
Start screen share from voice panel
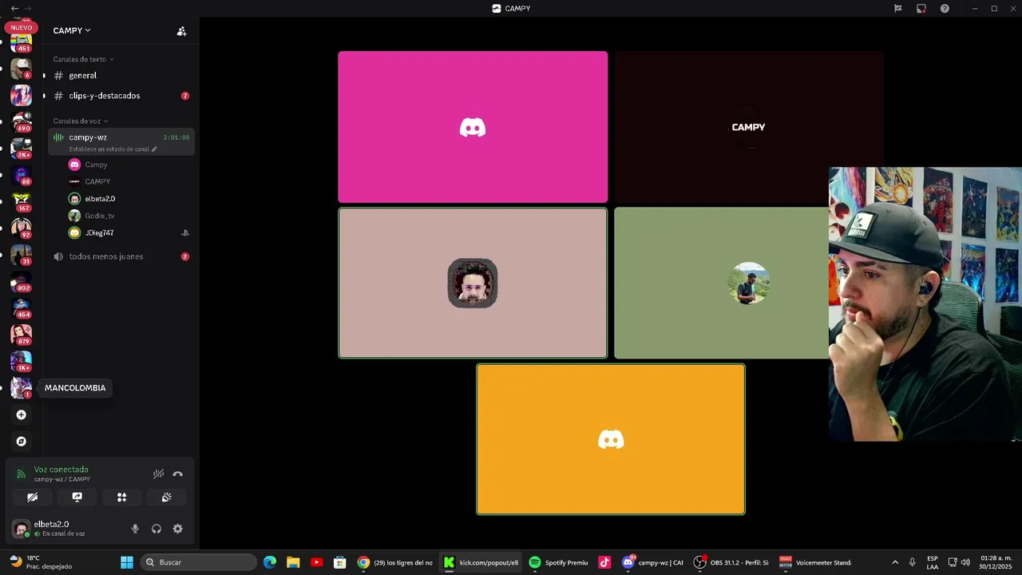[x=77, y=497]
